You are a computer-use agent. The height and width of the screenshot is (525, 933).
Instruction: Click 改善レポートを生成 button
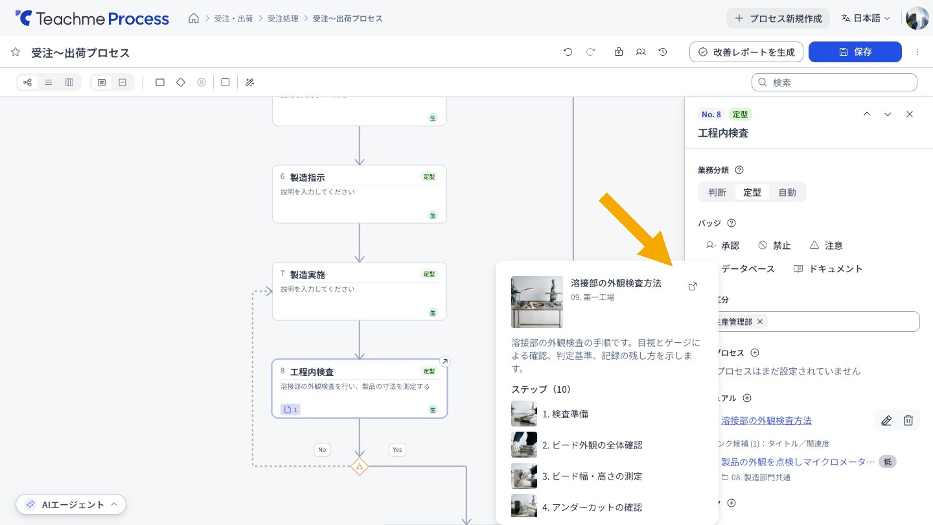tap(746, 52)
